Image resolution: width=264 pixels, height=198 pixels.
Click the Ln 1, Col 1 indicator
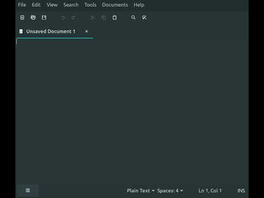(x=210, y=191)
